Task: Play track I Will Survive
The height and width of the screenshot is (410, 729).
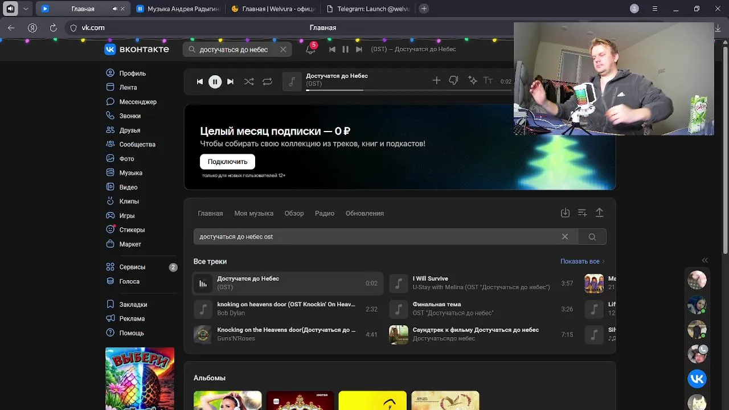Action: pyautogui.click(x=483, y=283)
